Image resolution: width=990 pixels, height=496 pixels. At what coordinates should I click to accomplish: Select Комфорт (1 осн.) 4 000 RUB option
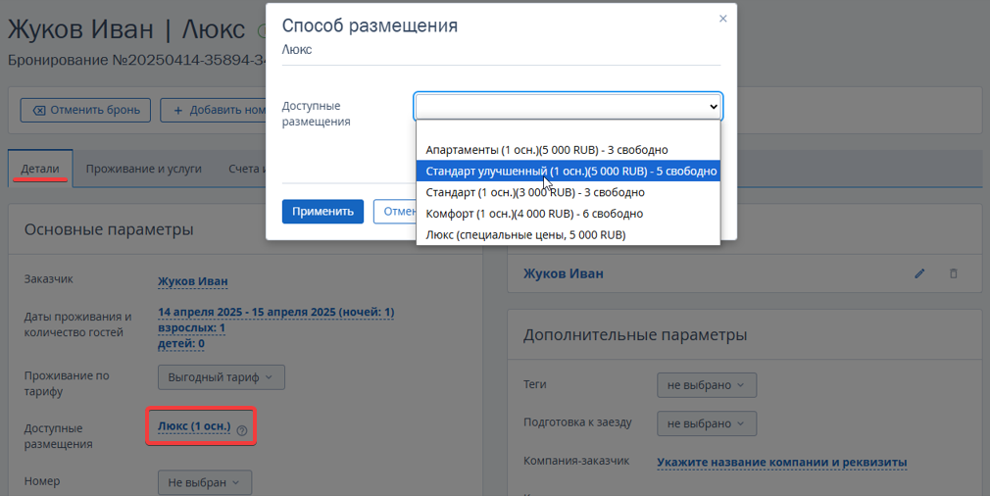click(x=569, y=214)
